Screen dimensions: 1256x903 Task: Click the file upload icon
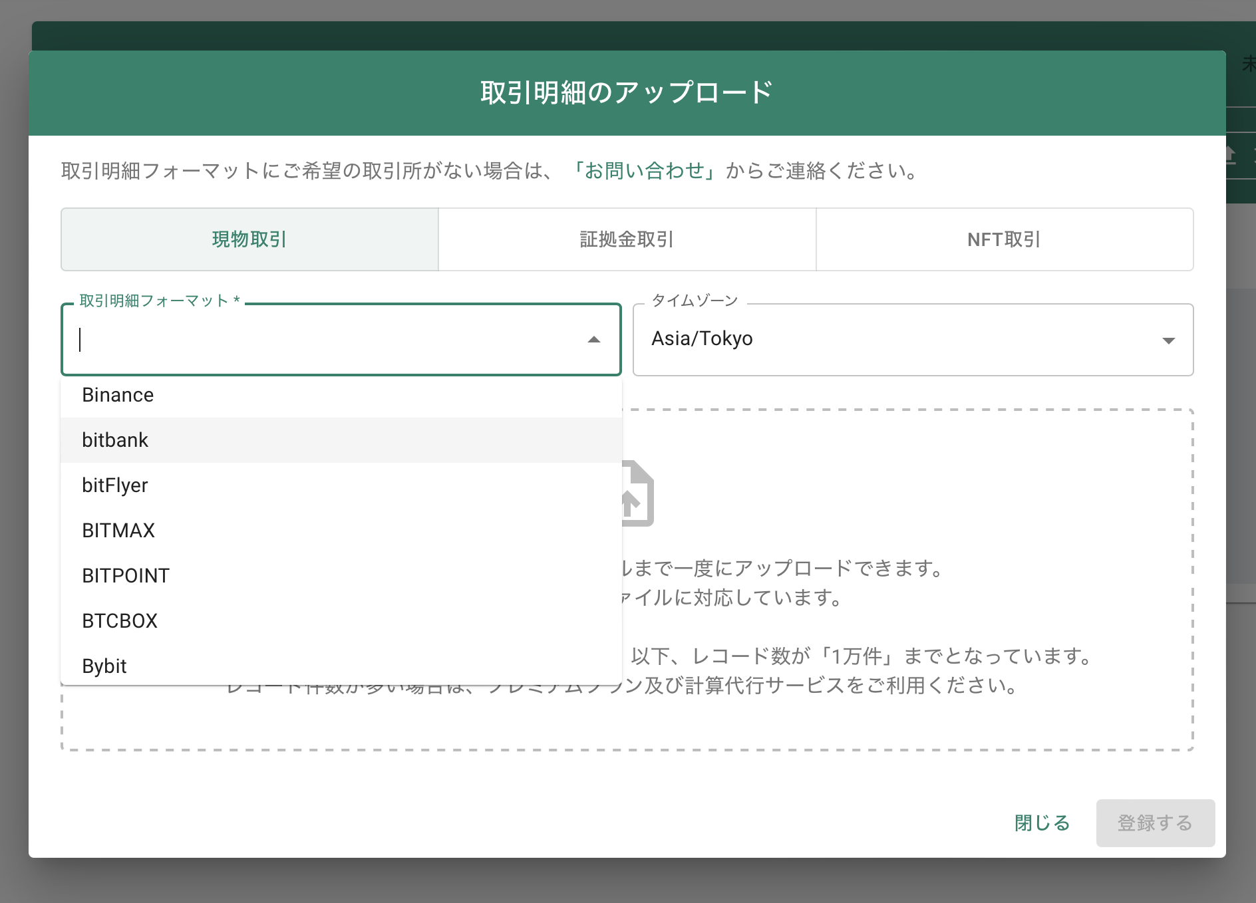(x=637, y=493)
